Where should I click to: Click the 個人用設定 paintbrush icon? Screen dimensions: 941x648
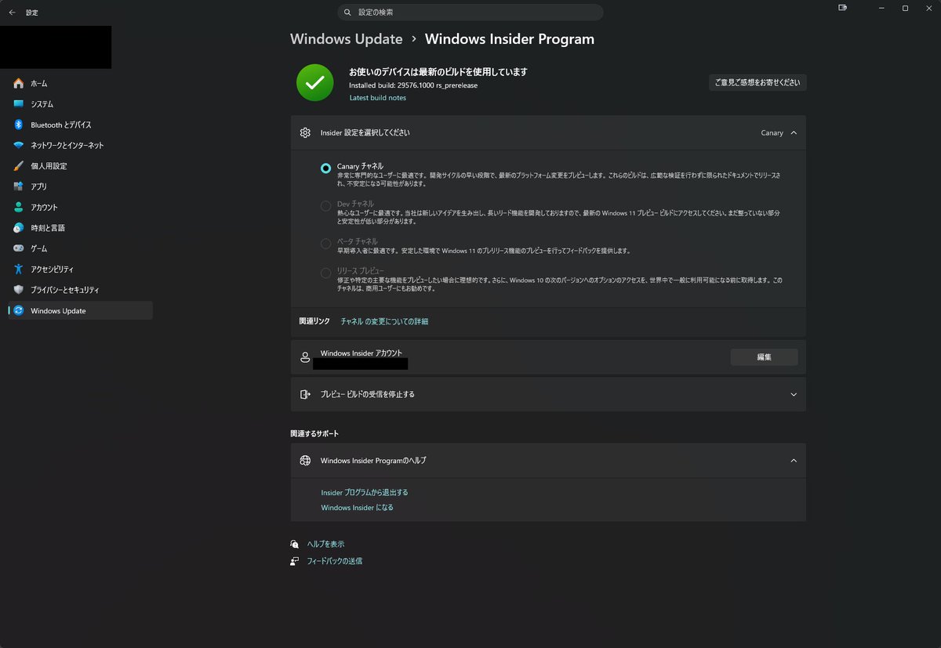click(x=19, y=166)
